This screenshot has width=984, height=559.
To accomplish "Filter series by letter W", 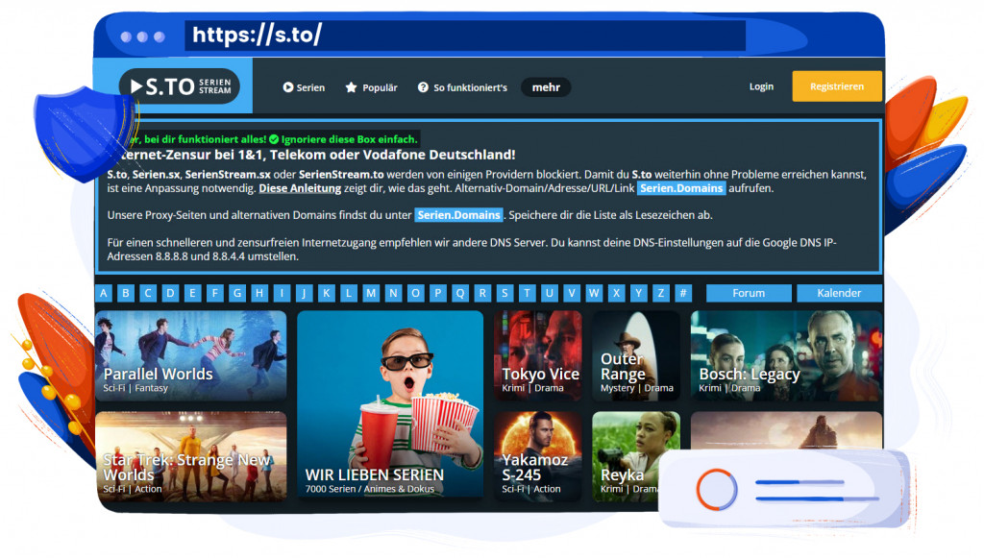I will coord(594,293).
